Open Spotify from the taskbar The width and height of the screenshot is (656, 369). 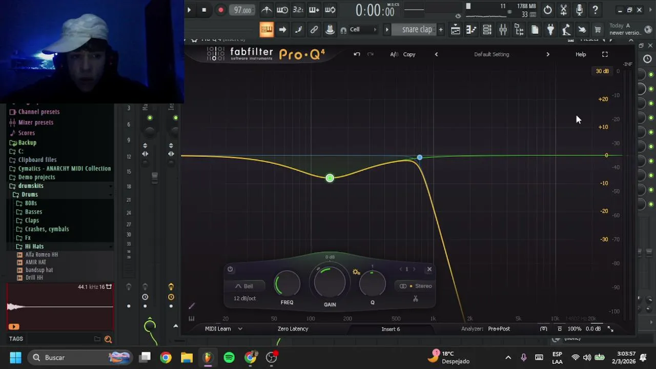tap(229, 357)
